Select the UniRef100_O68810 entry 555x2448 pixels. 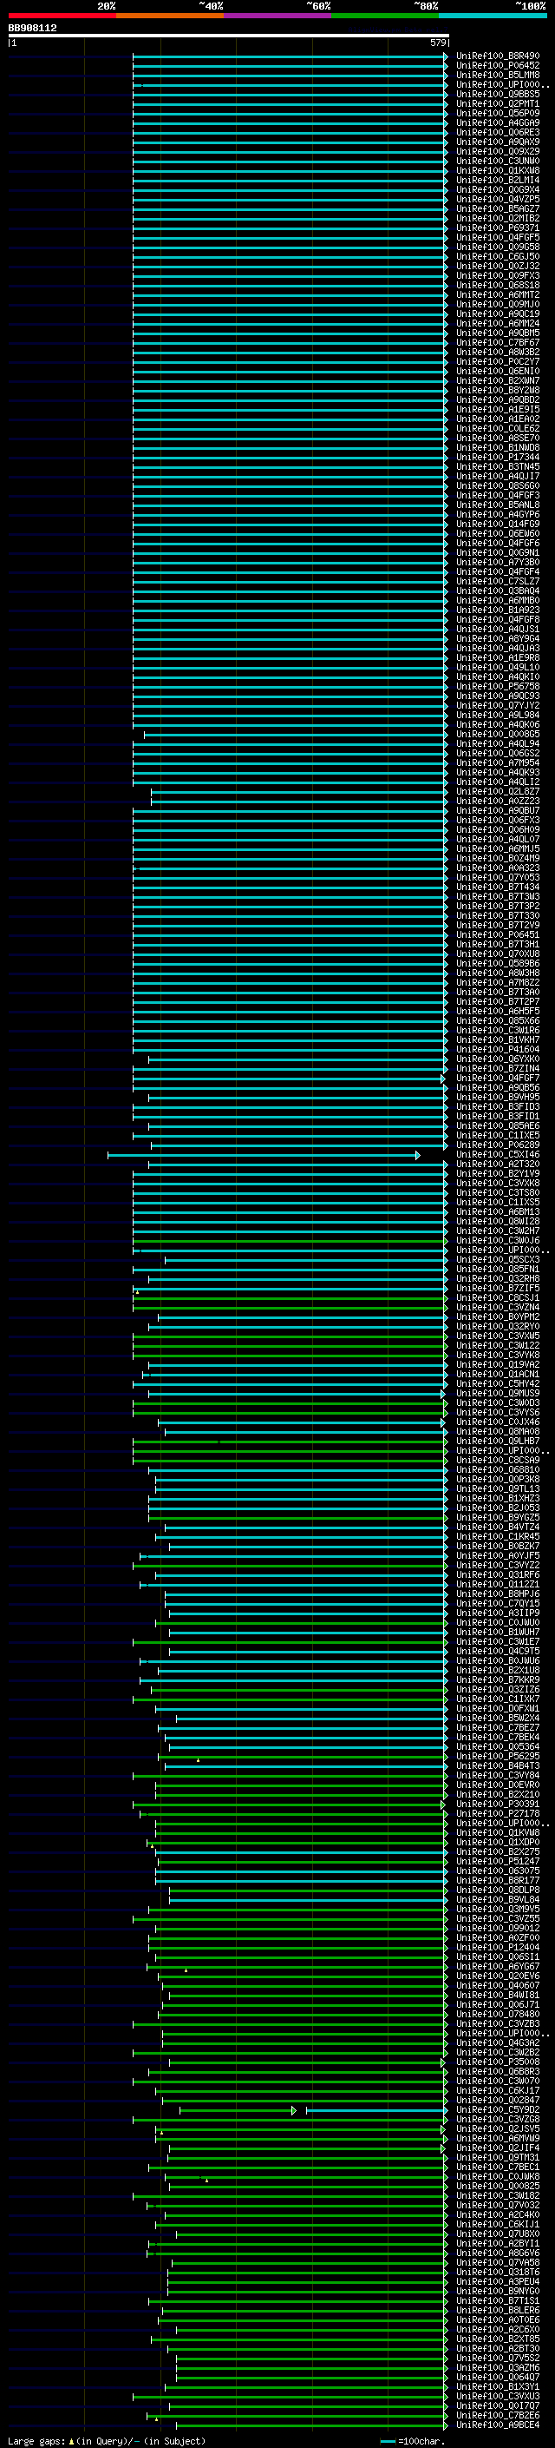pos(498,1469)
